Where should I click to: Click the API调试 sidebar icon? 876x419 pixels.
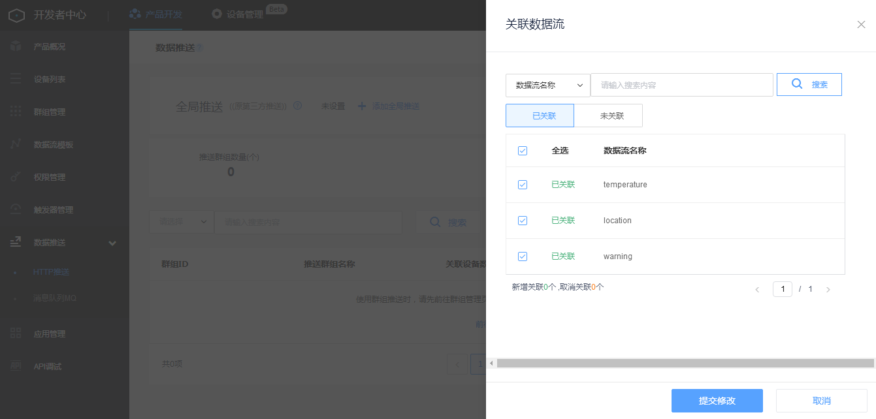(16, 366)
